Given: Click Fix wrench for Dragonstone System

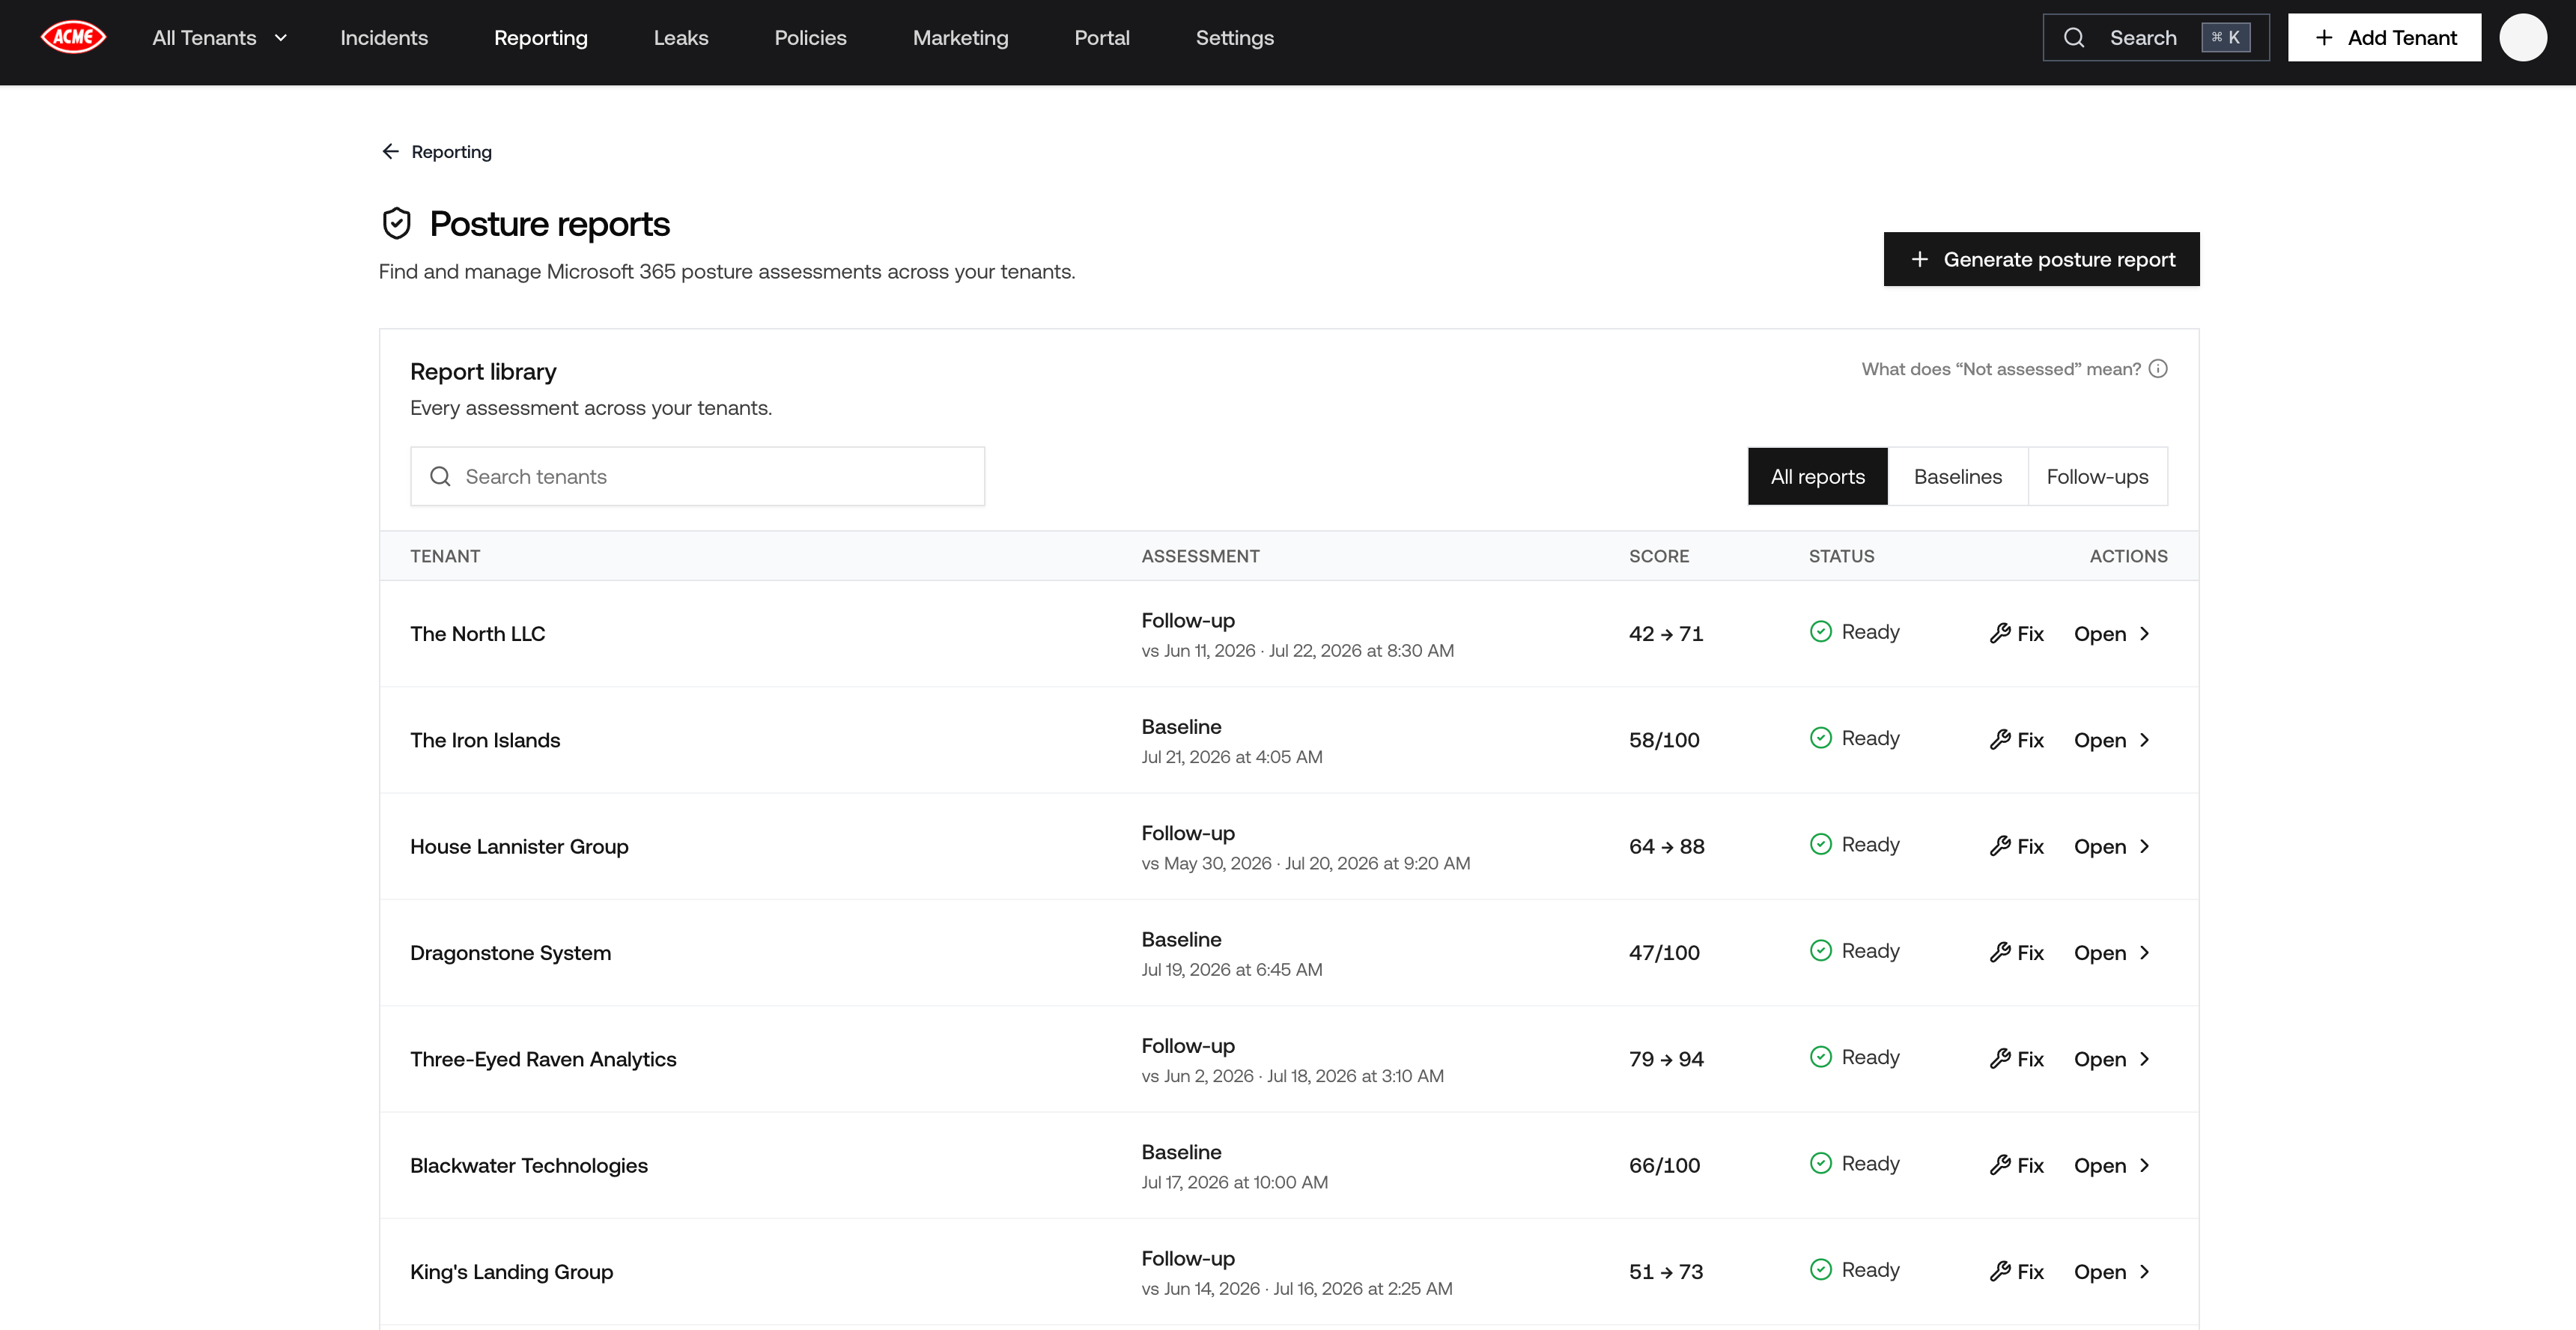Looking at the screenshot, I should [2016, 952].
